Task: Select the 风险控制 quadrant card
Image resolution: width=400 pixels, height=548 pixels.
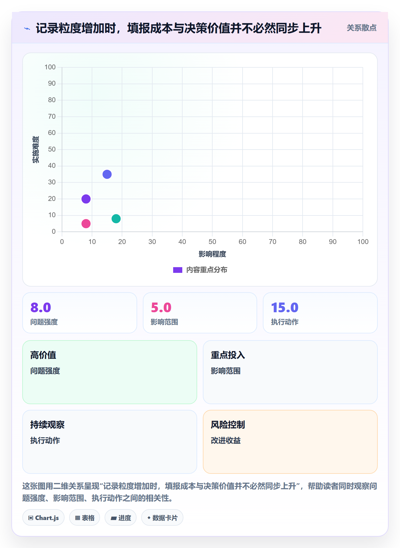Action: 290,442
